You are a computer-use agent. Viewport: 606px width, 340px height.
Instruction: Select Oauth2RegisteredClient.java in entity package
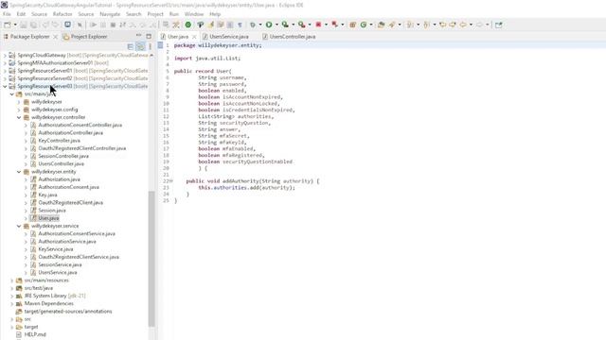point(70,203)
